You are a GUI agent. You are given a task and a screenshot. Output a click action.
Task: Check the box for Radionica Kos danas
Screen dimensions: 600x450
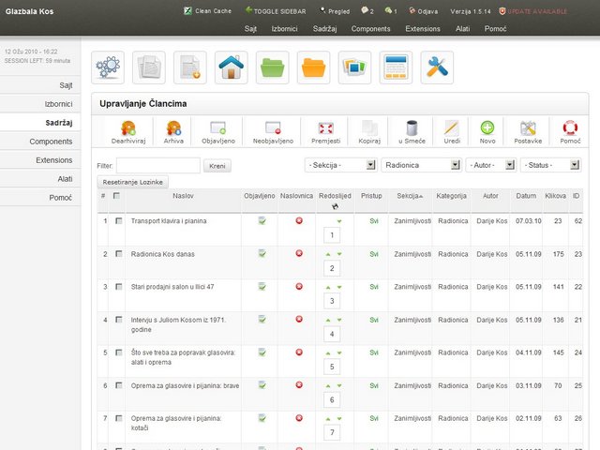118,254
